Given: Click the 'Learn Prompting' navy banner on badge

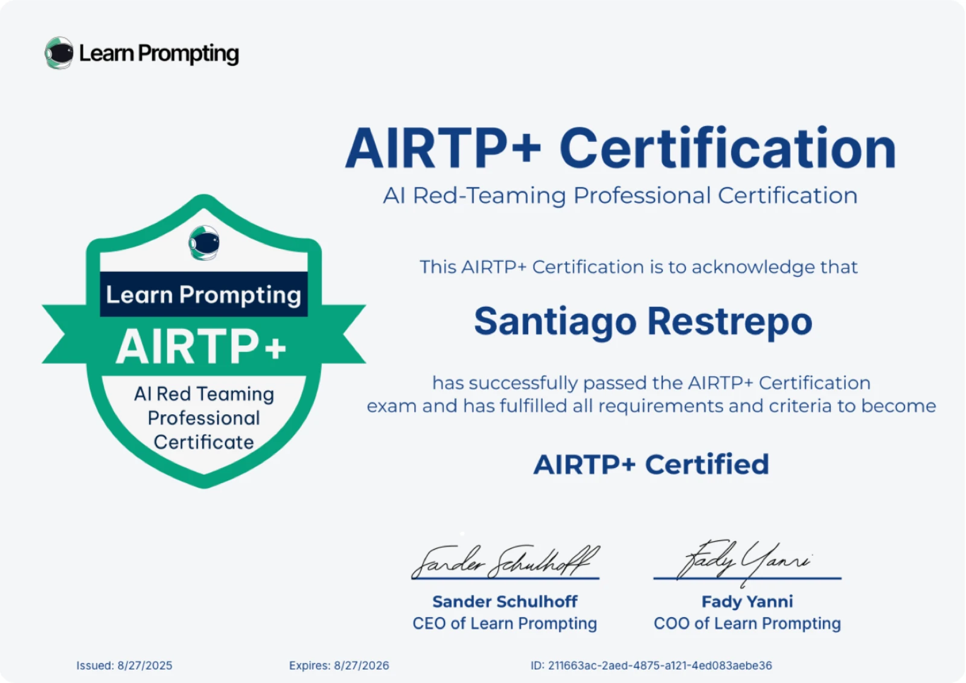Looking at the screenshot, I should [203, 294].
